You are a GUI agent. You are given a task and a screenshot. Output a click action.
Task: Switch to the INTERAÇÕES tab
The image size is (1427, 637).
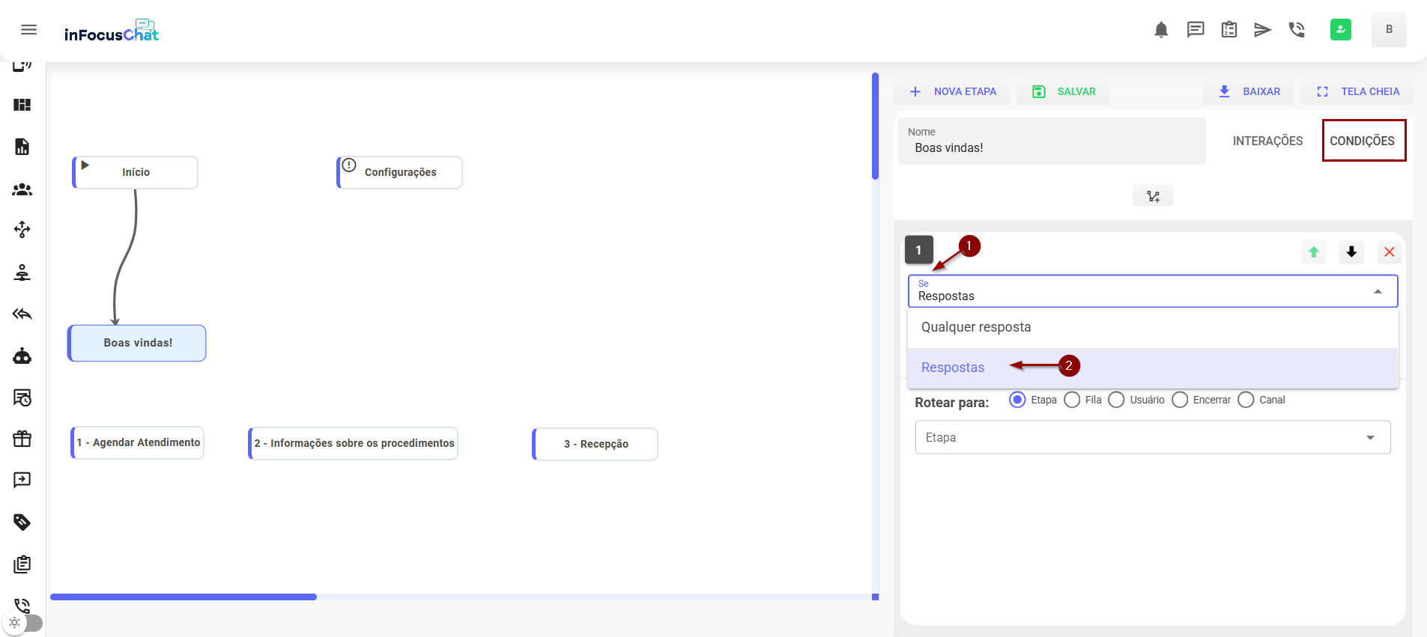[x=1267, y=141]
